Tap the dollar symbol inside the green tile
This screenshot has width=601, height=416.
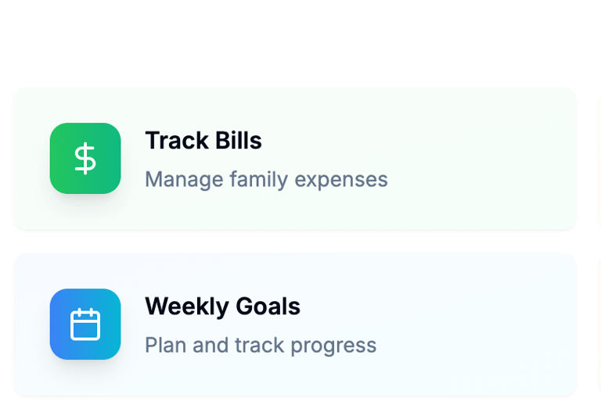(85, 158)
